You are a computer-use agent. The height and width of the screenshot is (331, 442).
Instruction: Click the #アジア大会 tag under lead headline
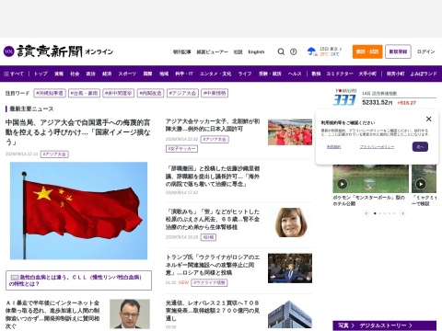click(54, 154)
